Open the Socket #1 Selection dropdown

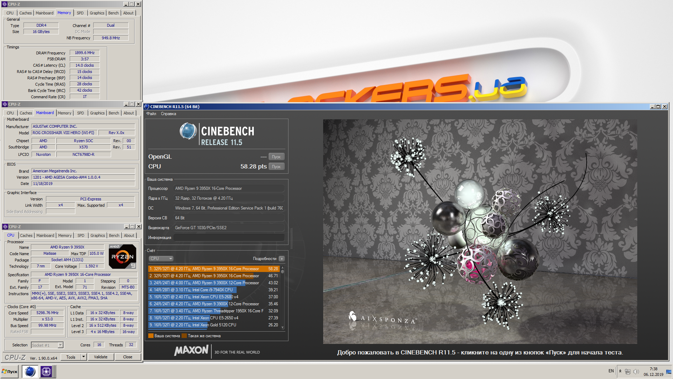coord(47,345)
